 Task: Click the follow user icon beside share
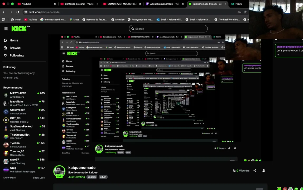[x=264, y=171]
